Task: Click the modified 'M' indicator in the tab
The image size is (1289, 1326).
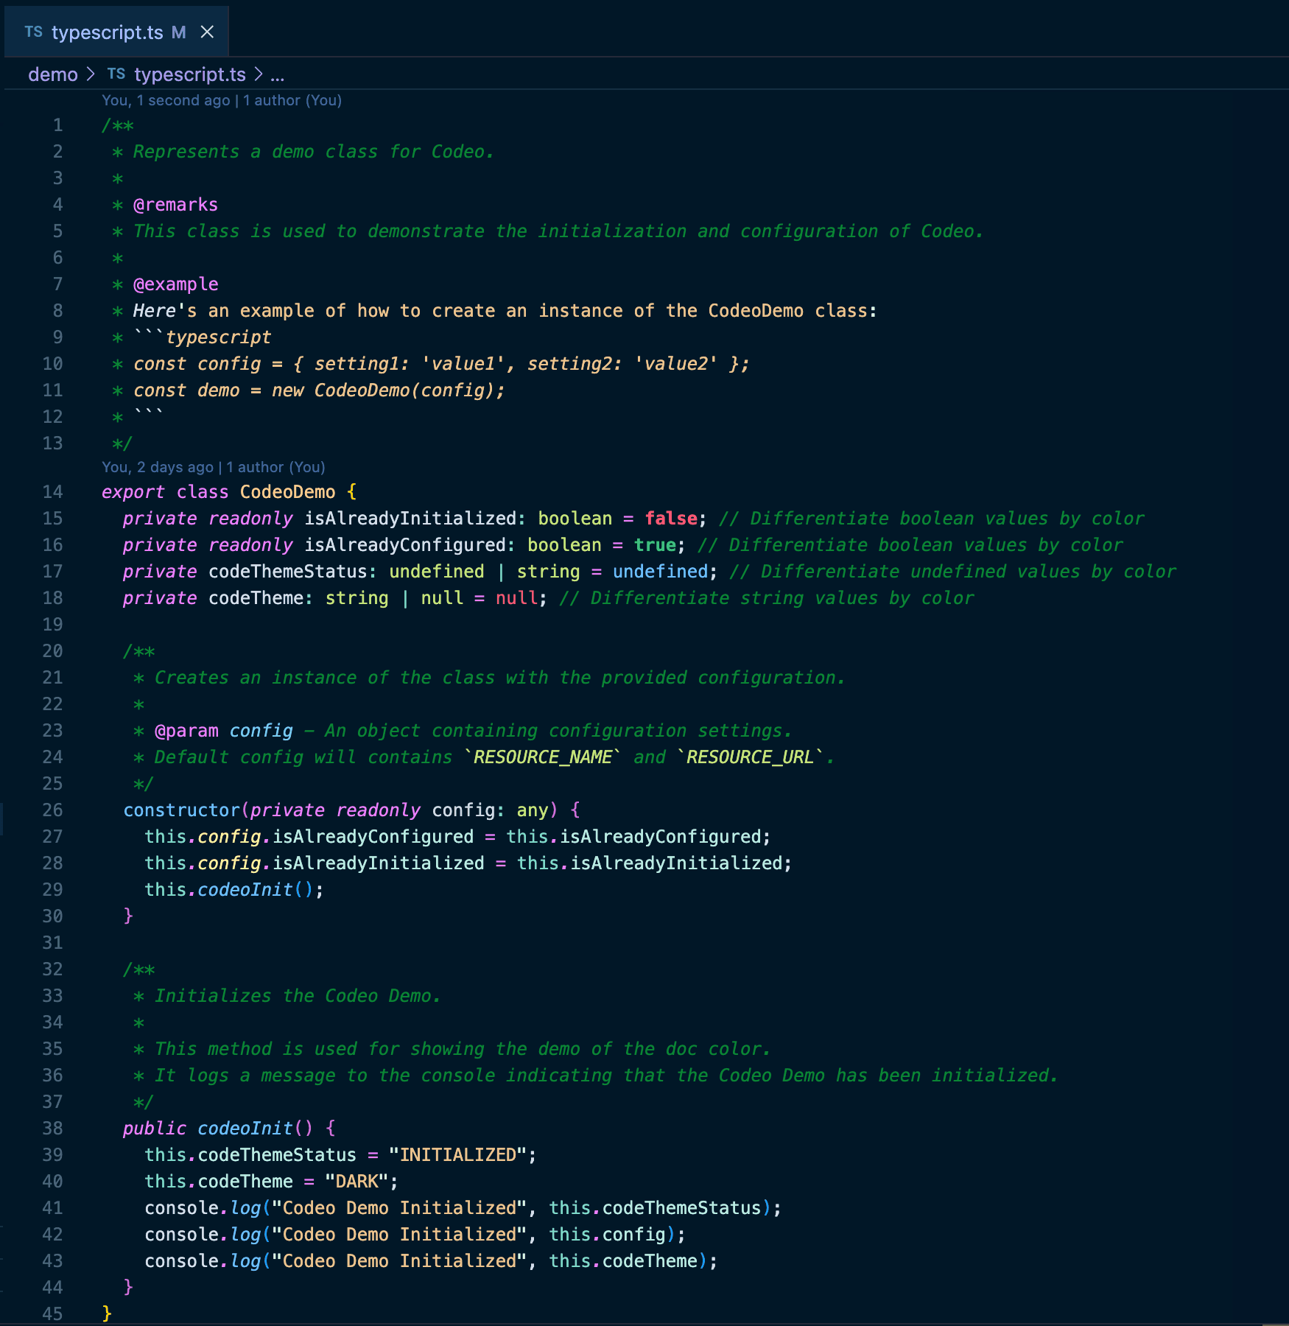Action: 178,32
